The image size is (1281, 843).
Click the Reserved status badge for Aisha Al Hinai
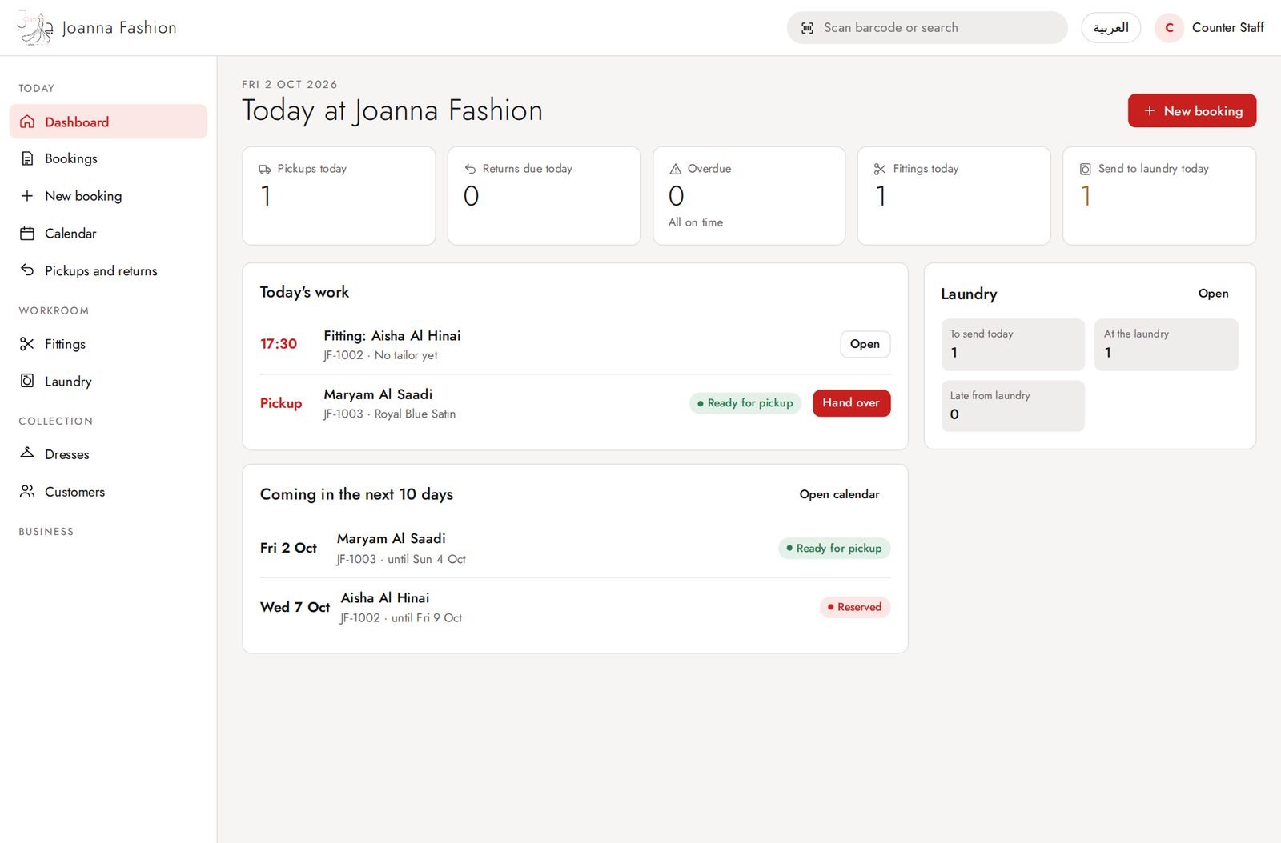tap(854, 607)
